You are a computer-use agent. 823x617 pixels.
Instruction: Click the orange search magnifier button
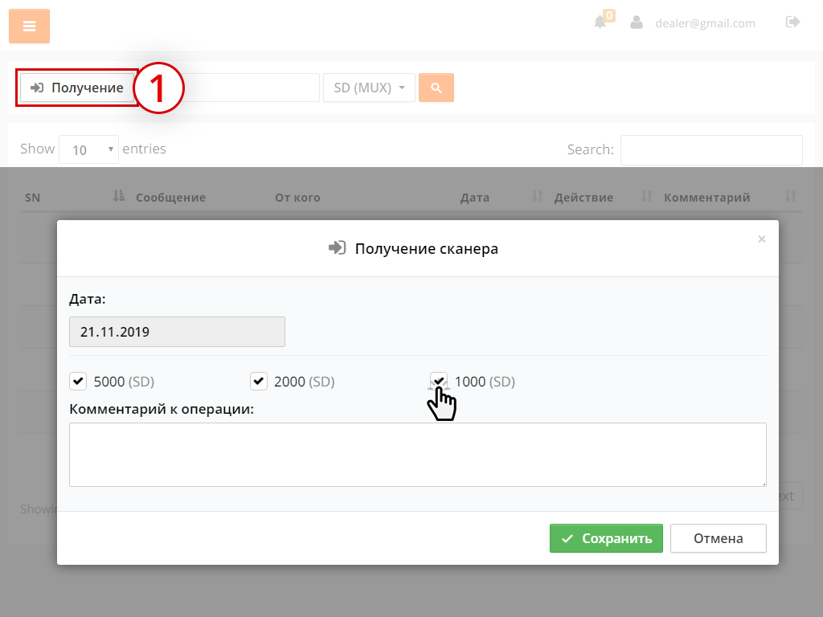436,88
